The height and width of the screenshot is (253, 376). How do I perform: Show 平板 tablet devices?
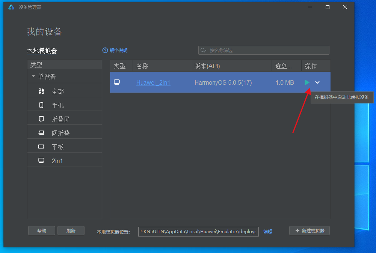pyautogui.click(x=57, y=147)
